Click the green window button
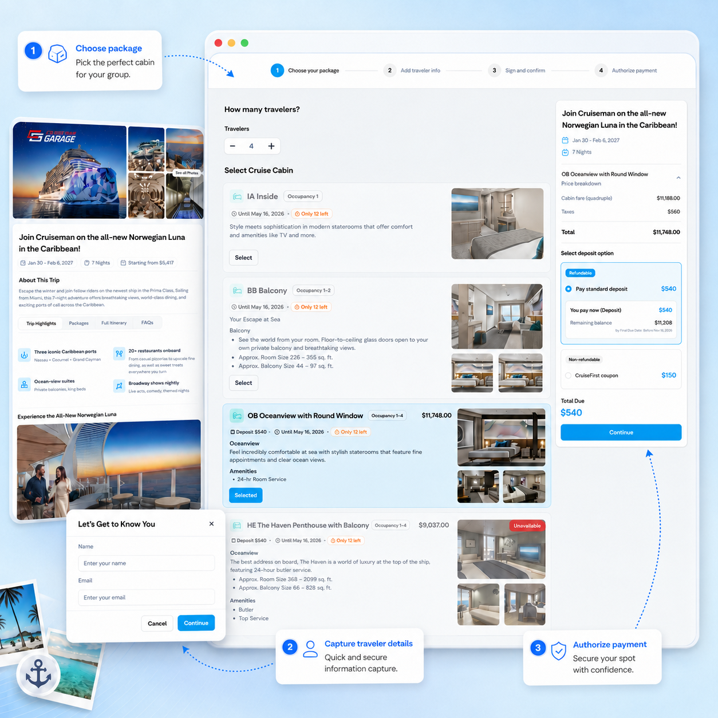 point(244,43)
